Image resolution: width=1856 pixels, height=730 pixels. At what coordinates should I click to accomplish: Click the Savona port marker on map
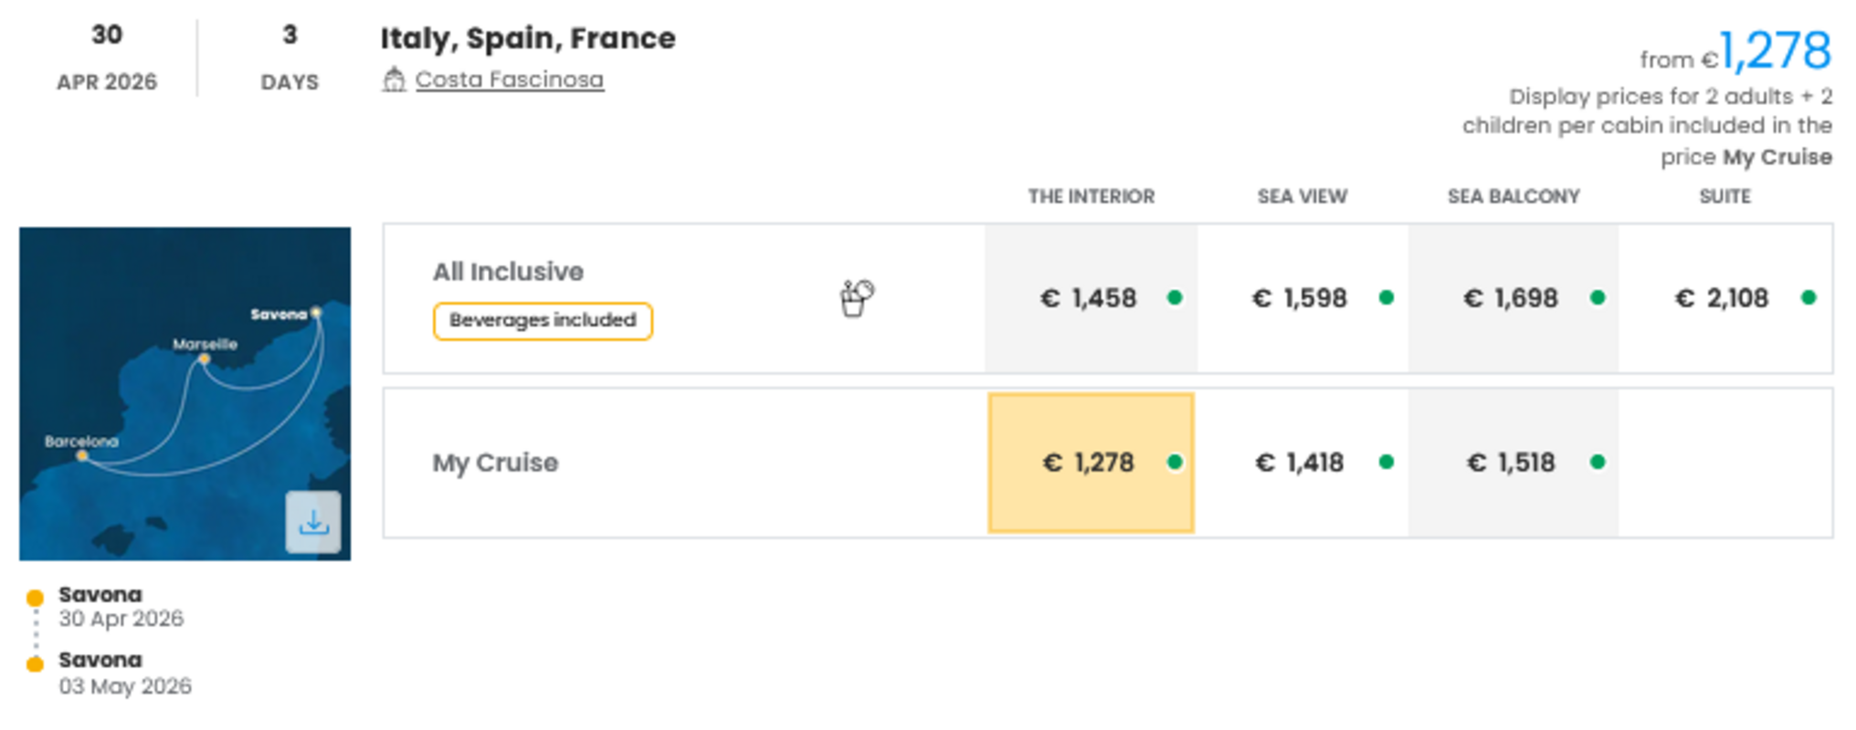(316, 313)
